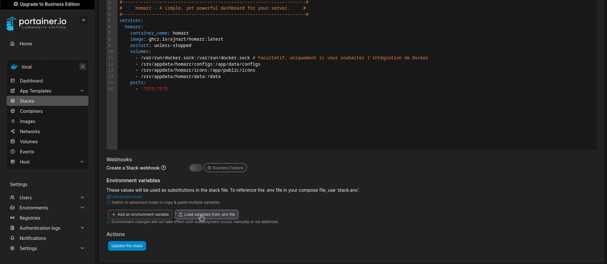Collapse the sidebar with double-chevron button
The width and height of the screenshot is (607, 264).
coord(84,20)
